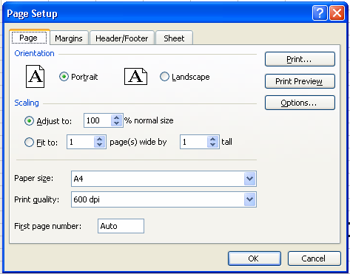Click the landscape page orientation icon
Screen dimensions: 350x274
point(135,77)
